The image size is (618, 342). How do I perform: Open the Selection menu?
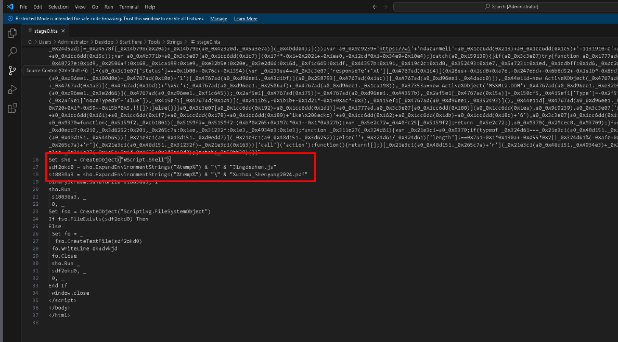[58, 7]
